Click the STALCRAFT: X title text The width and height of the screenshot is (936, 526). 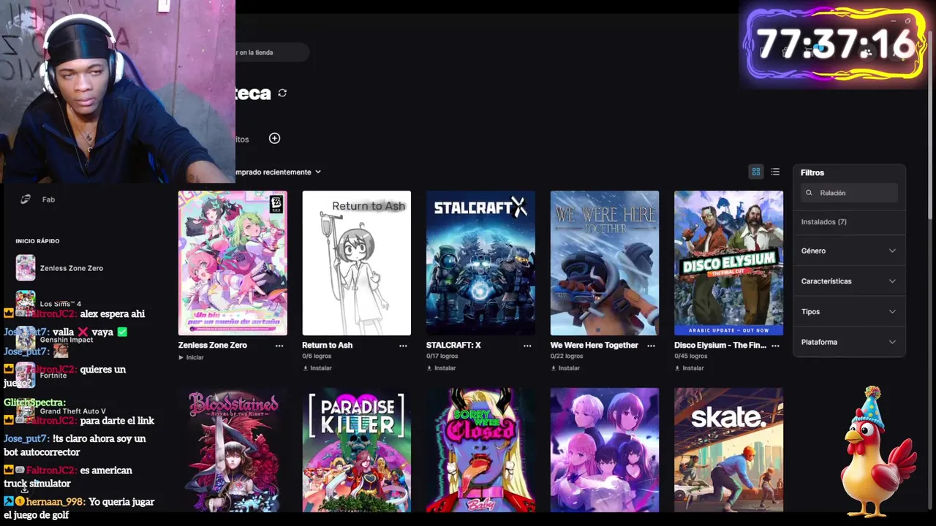453,346
